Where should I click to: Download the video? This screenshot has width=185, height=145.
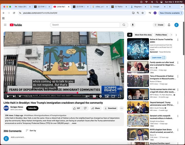[110, 108]
